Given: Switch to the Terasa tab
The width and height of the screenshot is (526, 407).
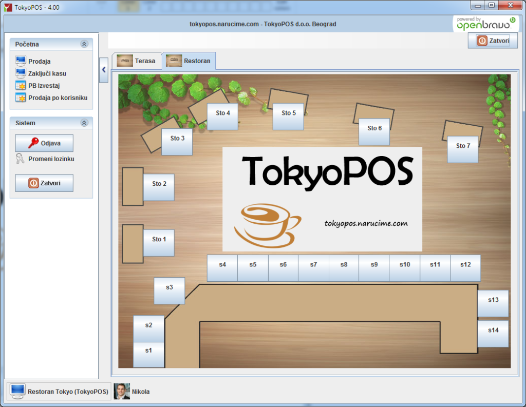Looking at the screenshot, I should pos(136,61).
